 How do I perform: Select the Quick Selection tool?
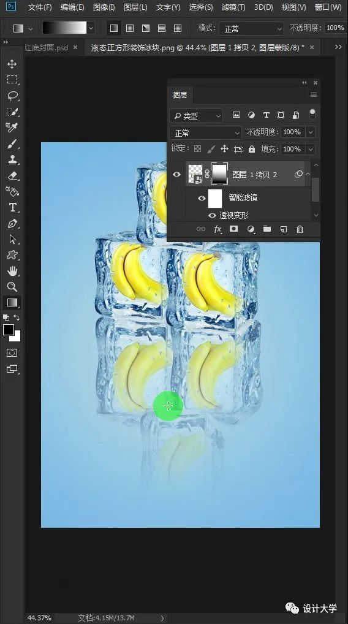click(x=12, y=112)
